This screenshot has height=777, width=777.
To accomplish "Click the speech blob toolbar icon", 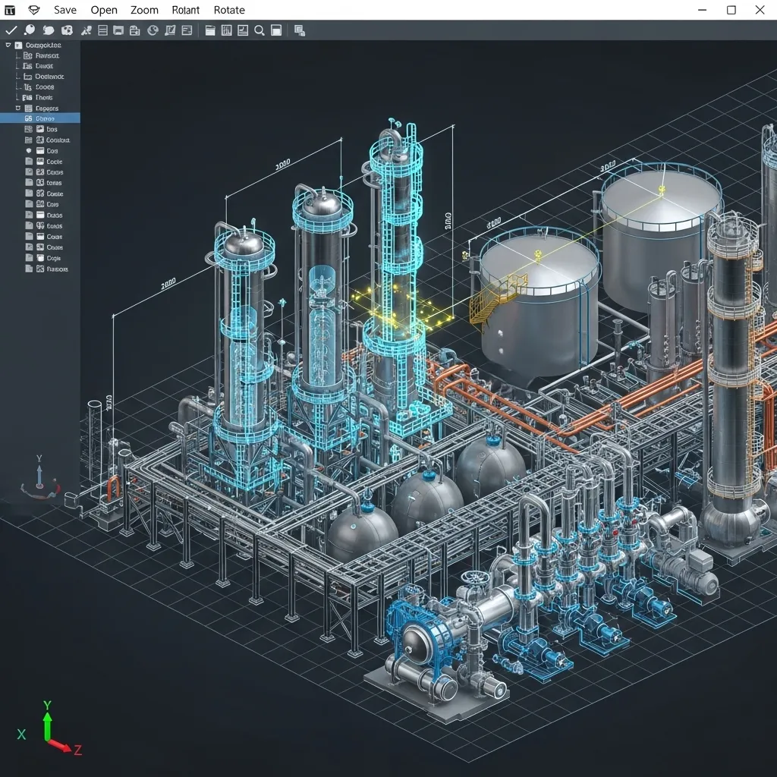I will [48, 30].
